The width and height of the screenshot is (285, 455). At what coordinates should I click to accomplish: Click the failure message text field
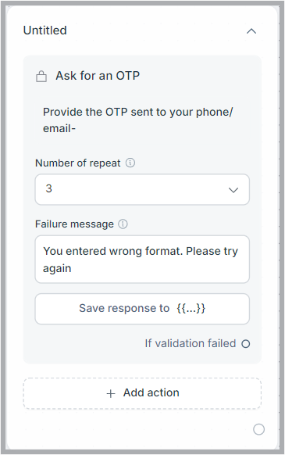[142, 259]
